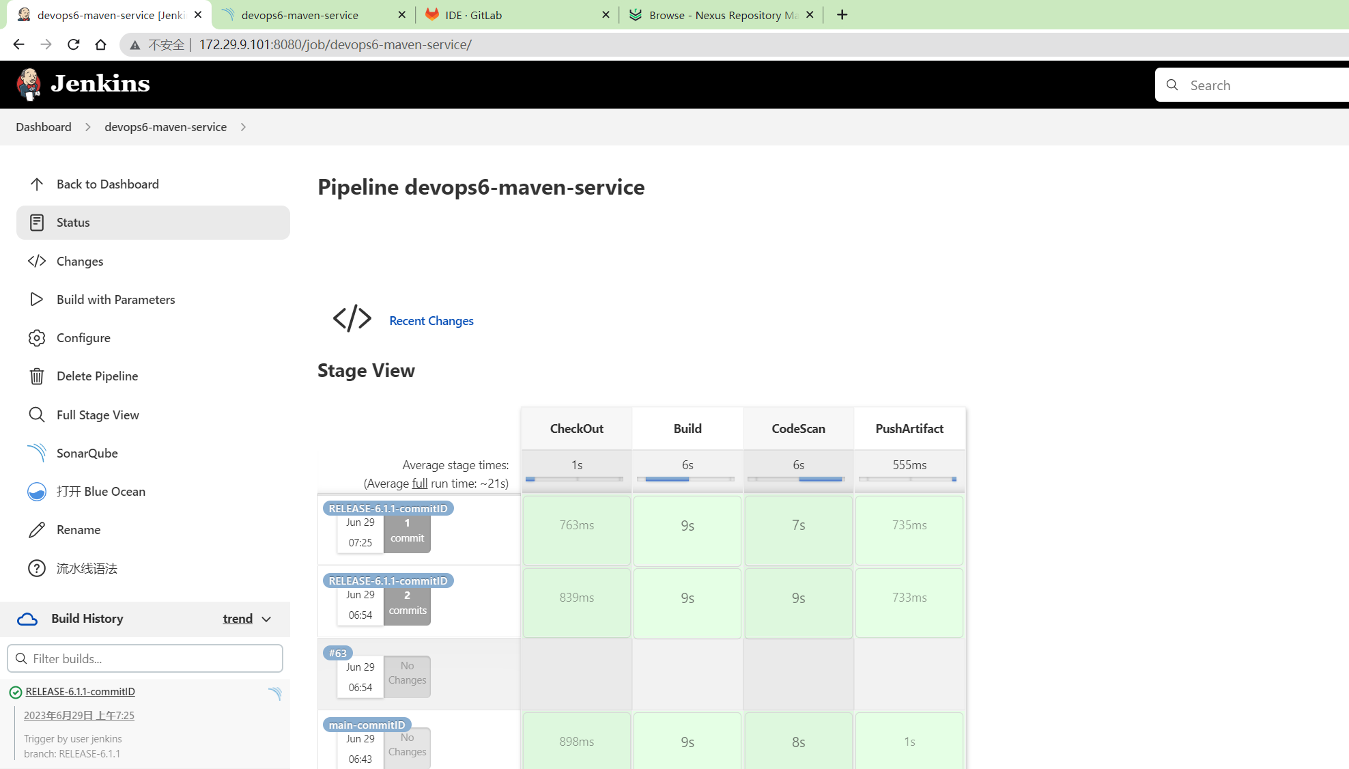
Task: Click the Build History cloud icon
Action: [x=27, y=619]
